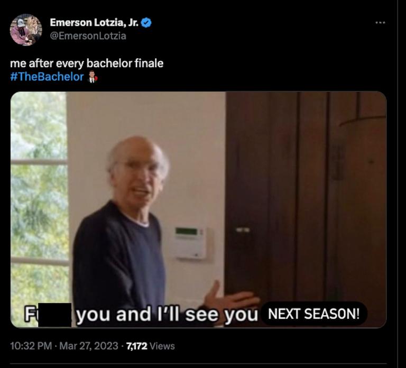
Task: Click the subtitle text 'you and I'll see you'
Action: click(167, 315)
